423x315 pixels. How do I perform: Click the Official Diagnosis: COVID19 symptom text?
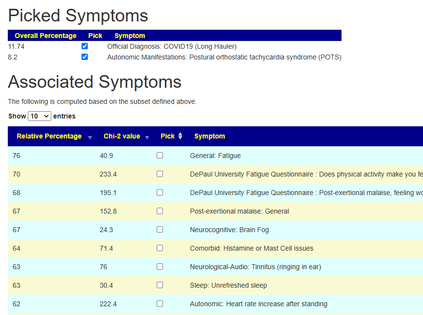(172, 46)
